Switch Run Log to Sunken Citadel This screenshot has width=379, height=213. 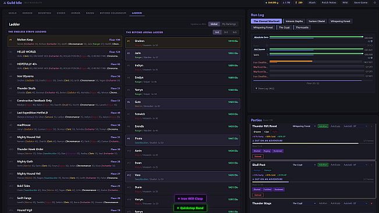317,22
